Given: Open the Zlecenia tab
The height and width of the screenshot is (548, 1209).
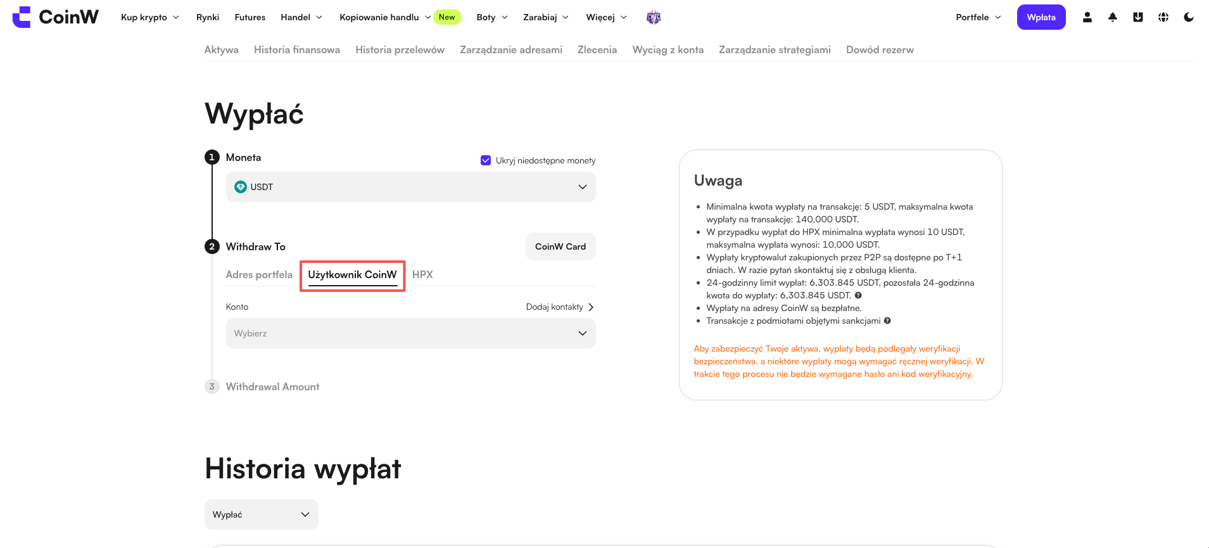Looking at the screenshot, I should [x=597, y=49].
